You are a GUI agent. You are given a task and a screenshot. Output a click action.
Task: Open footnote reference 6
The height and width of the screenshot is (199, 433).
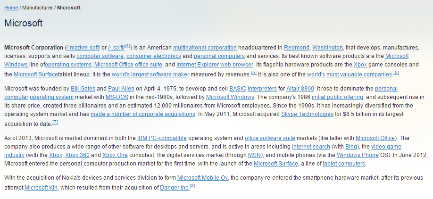tap(396, 73)
